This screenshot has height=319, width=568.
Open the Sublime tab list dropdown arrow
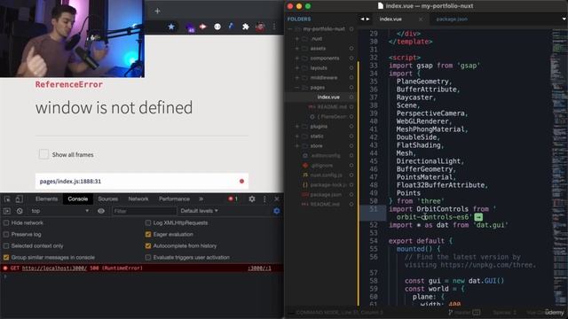click(564, 19)
